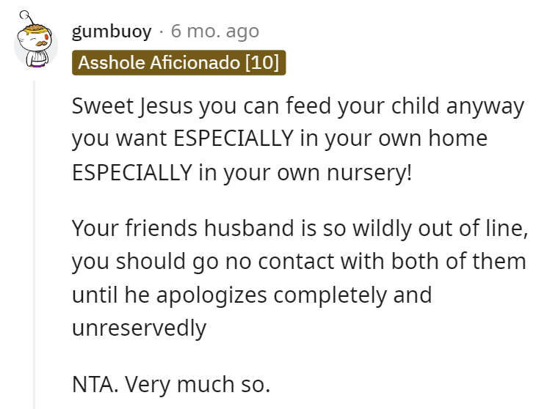Click the "6 mo. ago" timestamp

tap(214, 32)
